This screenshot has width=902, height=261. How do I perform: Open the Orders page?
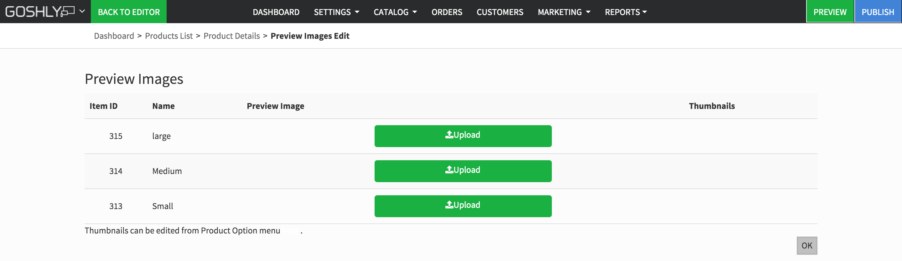pyautogui.click(x=447, y=12)
